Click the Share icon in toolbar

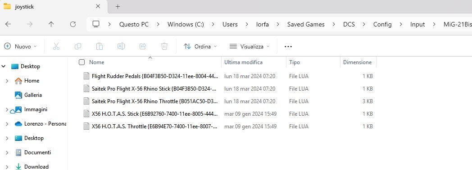coord(143,46)
